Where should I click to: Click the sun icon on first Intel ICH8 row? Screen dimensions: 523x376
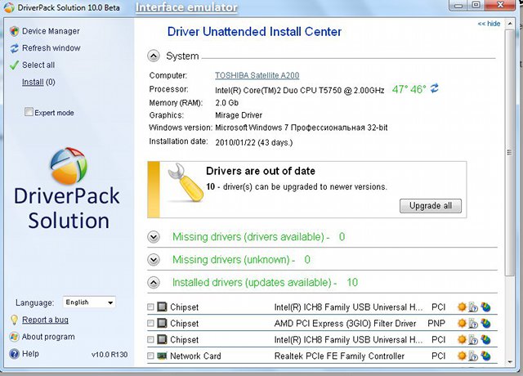462,307
